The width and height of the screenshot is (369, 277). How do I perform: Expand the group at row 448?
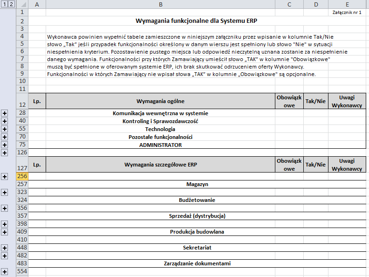tap(5, 248)
